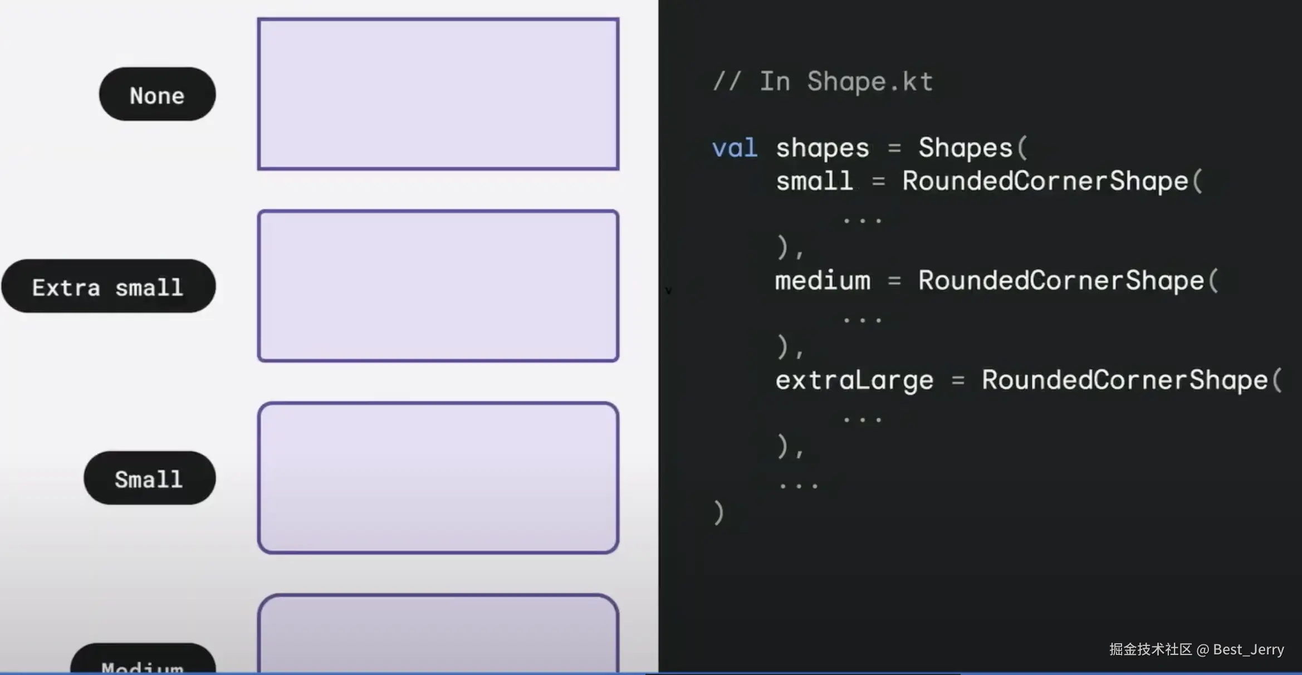This screenshot has height=675, width=1302.
Task: Click the progress bar along bottom edge
Action: 651,673
